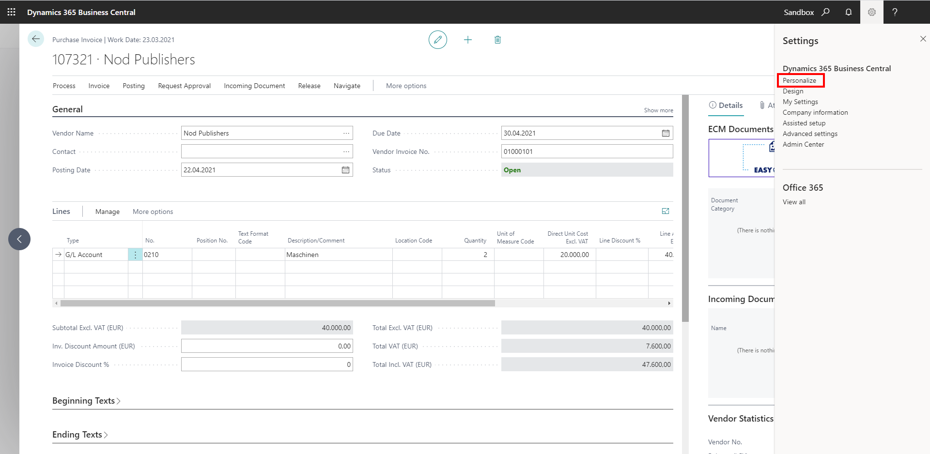Open Manage menu in Lines
This screenshot has height=454, width=930.
coord(108,212)
